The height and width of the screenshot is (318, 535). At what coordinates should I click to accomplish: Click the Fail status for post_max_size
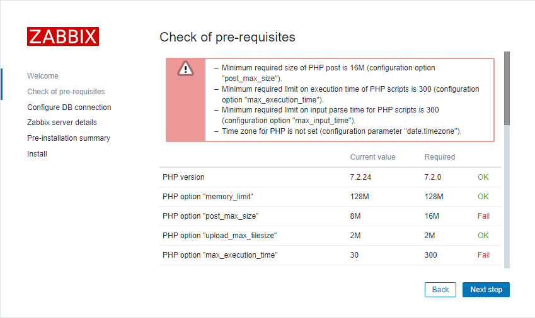483,216
